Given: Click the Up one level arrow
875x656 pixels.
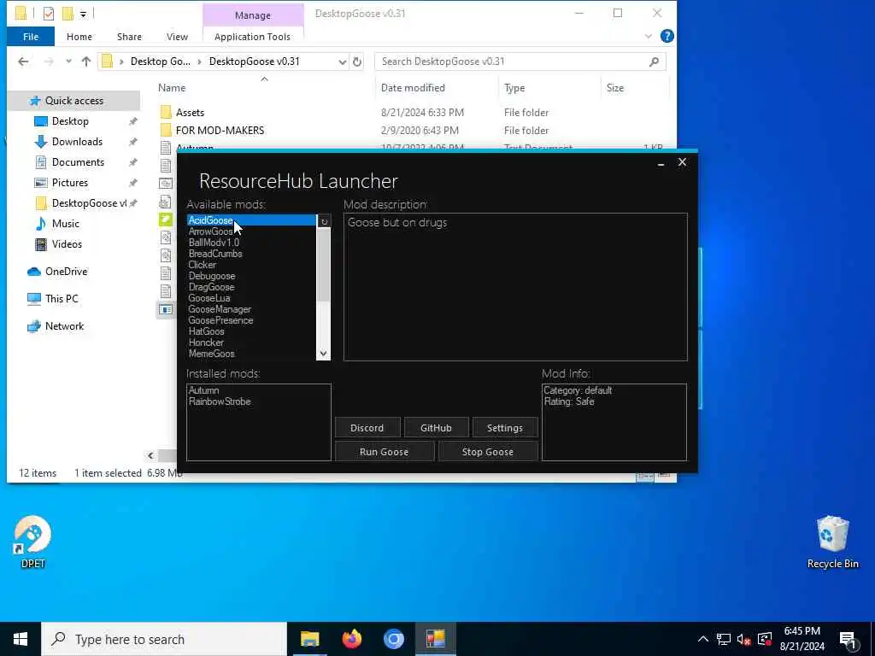Looking at the screenshot, I should (86, 61).
